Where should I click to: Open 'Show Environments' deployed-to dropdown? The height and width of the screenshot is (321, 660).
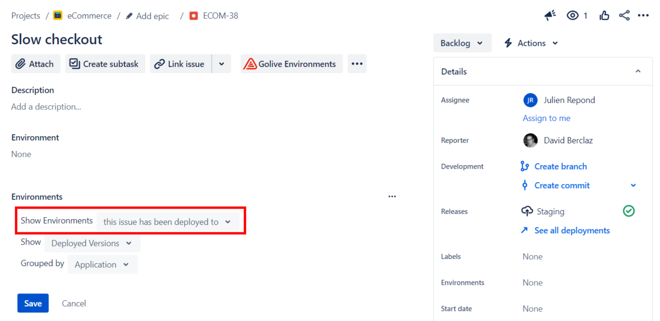(167, 222)
